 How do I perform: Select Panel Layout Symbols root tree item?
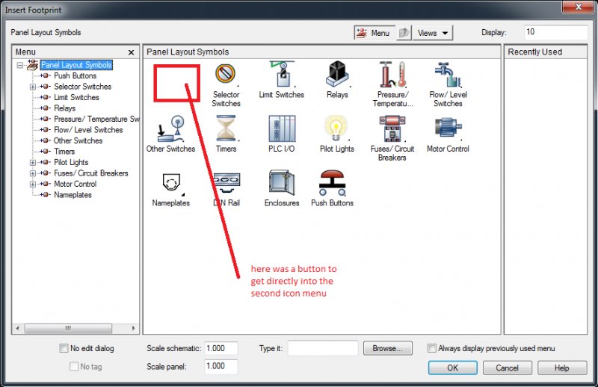click(x=76, y=65)
